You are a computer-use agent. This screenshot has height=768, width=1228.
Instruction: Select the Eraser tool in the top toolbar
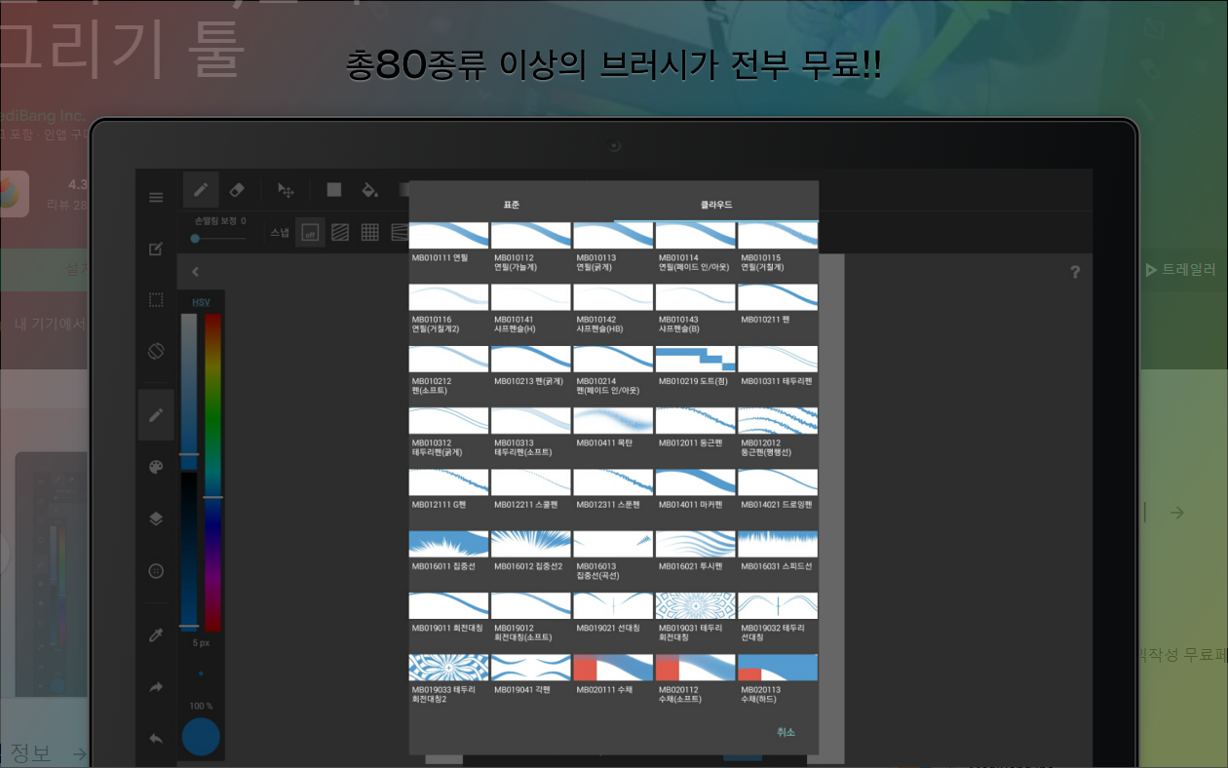(x=238, y=190)
